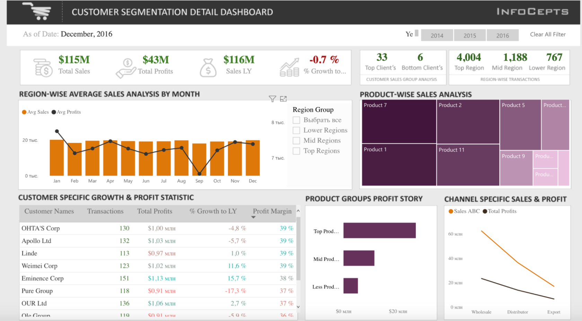The width and height of the screenshot is (582, 321).
Task: Click the Avg Profits black legend marker
Action: (54, 112)
